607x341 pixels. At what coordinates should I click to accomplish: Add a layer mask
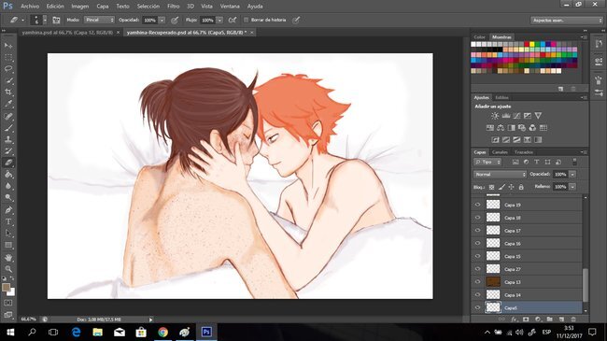point(526,320)
